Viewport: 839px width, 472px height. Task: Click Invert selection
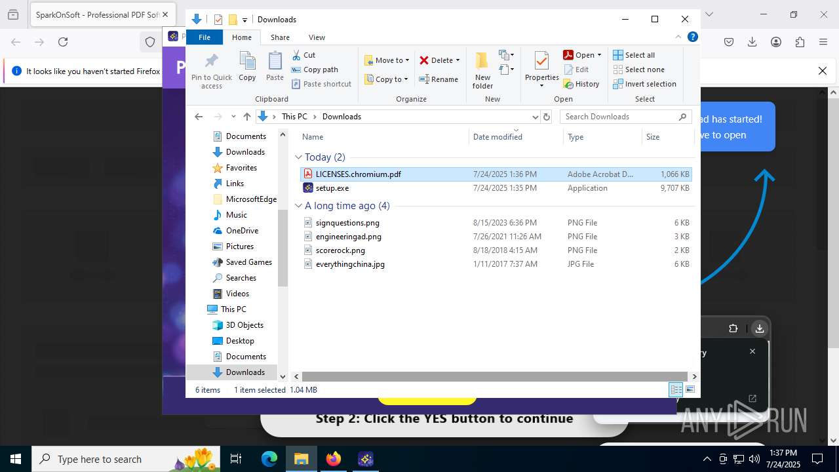click(644, 84)
